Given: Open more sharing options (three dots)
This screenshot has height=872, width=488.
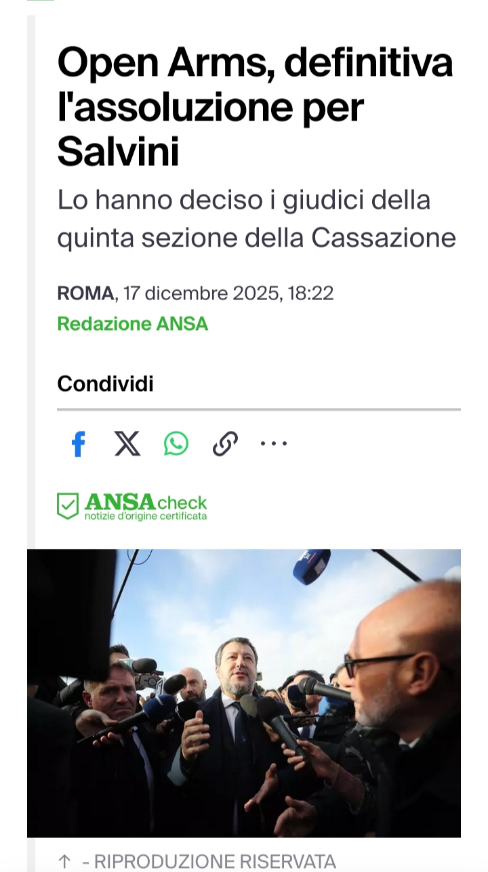Looking at the screenshot, I should (274, 444).
